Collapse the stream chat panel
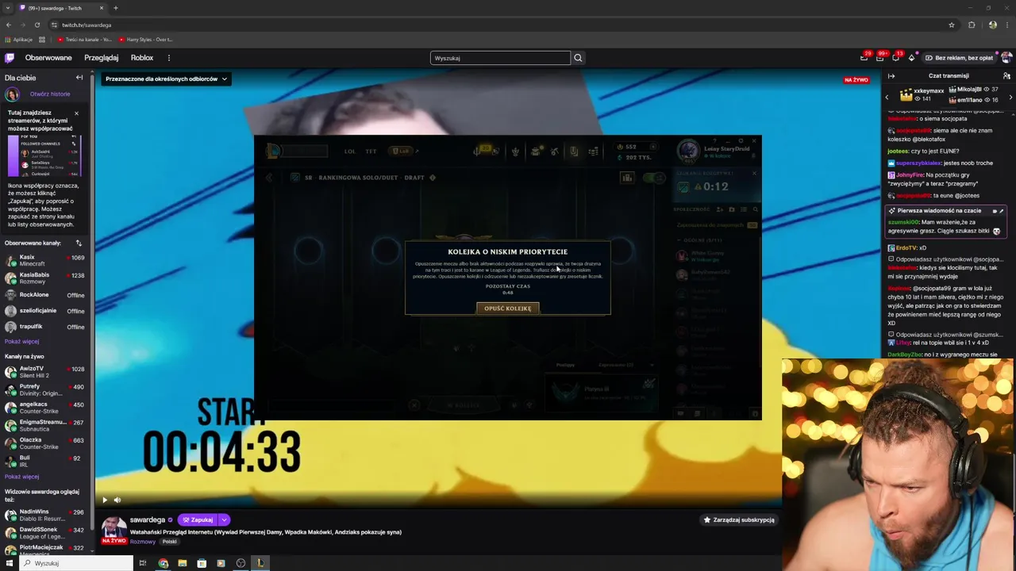 tap(891, 76)
